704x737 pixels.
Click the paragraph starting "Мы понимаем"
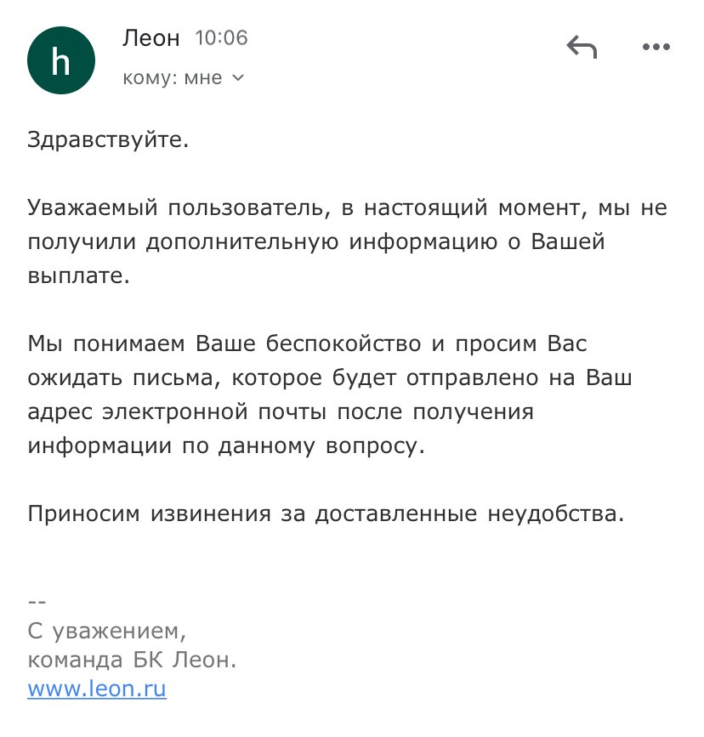(329, 395)
